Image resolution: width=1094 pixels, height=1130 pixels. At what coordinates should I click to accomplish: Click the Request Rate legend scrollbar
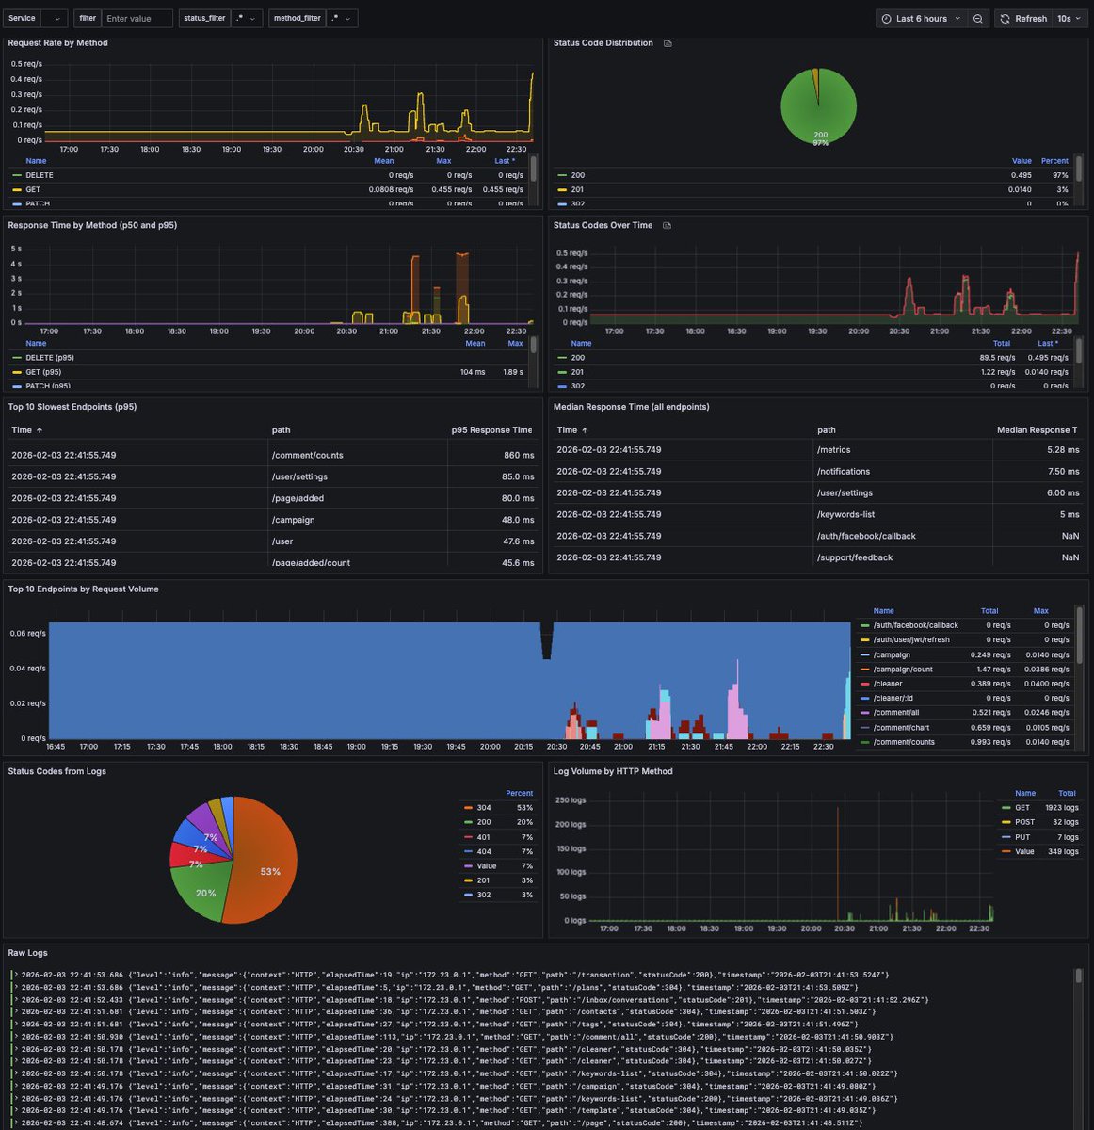(x=534, y=168)
